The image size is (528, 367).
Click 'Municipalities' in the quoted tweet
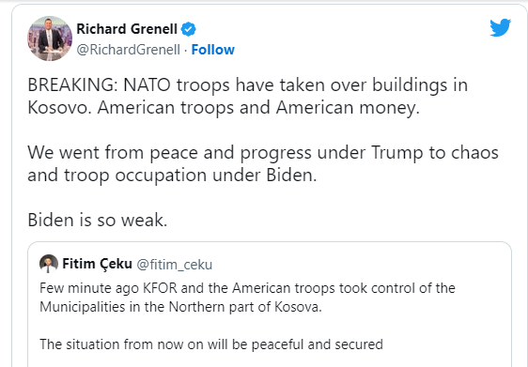tap(83, 307)
